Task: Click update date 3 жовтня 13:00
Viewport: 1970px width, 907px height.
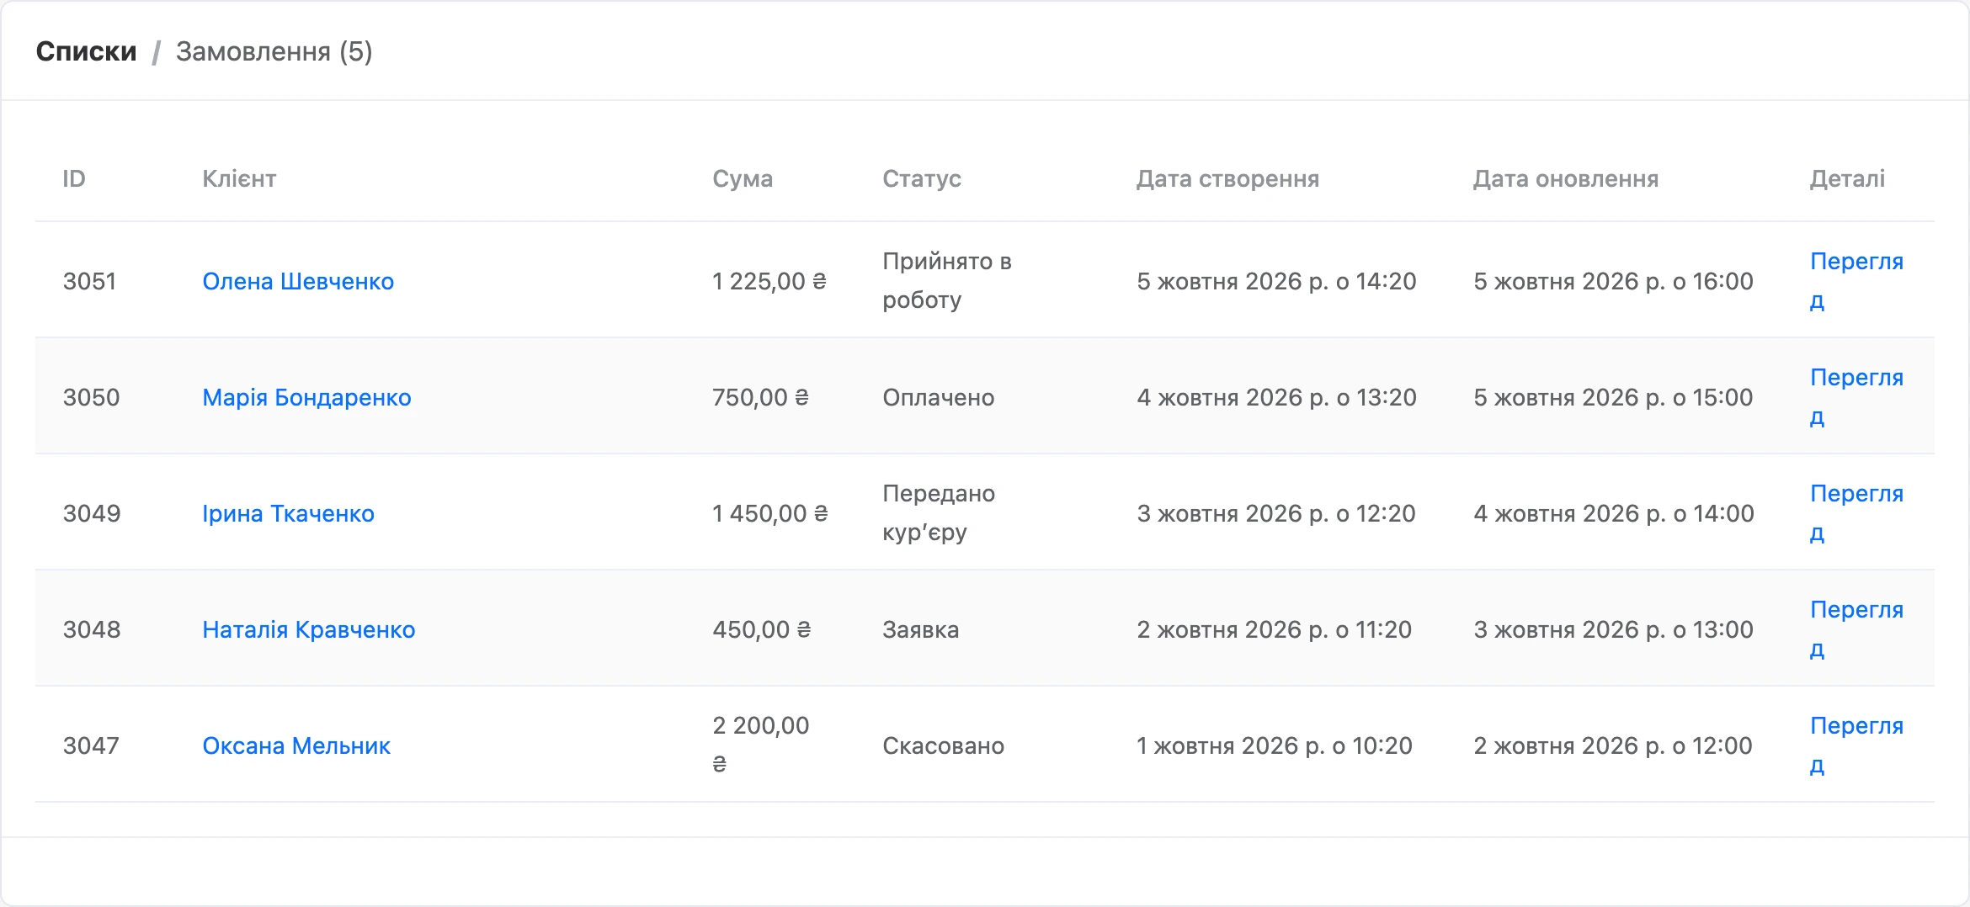Action: (x=1613, y=629)
